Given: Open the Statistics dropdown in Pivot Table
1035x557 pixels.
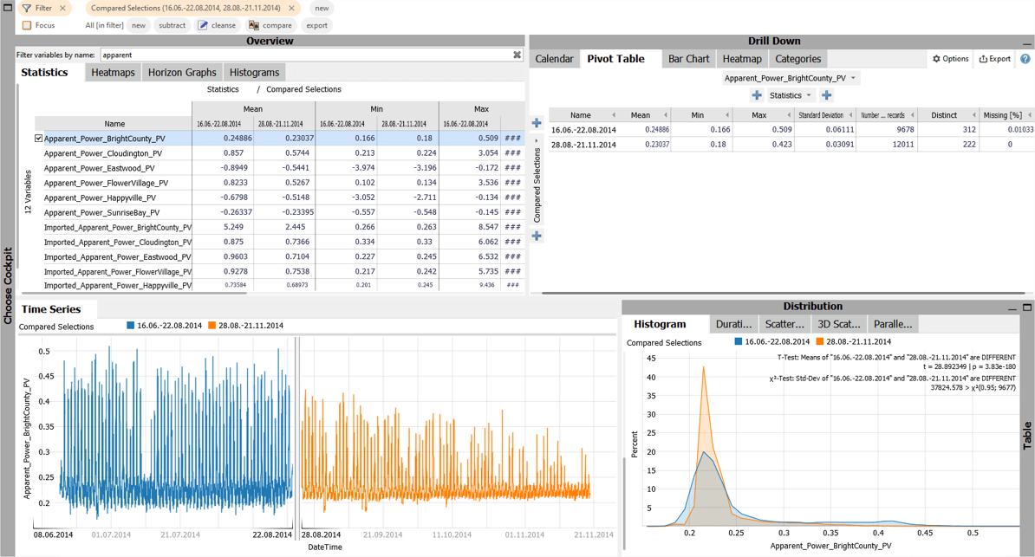Looking at the screenshot, I should [790, 95].
